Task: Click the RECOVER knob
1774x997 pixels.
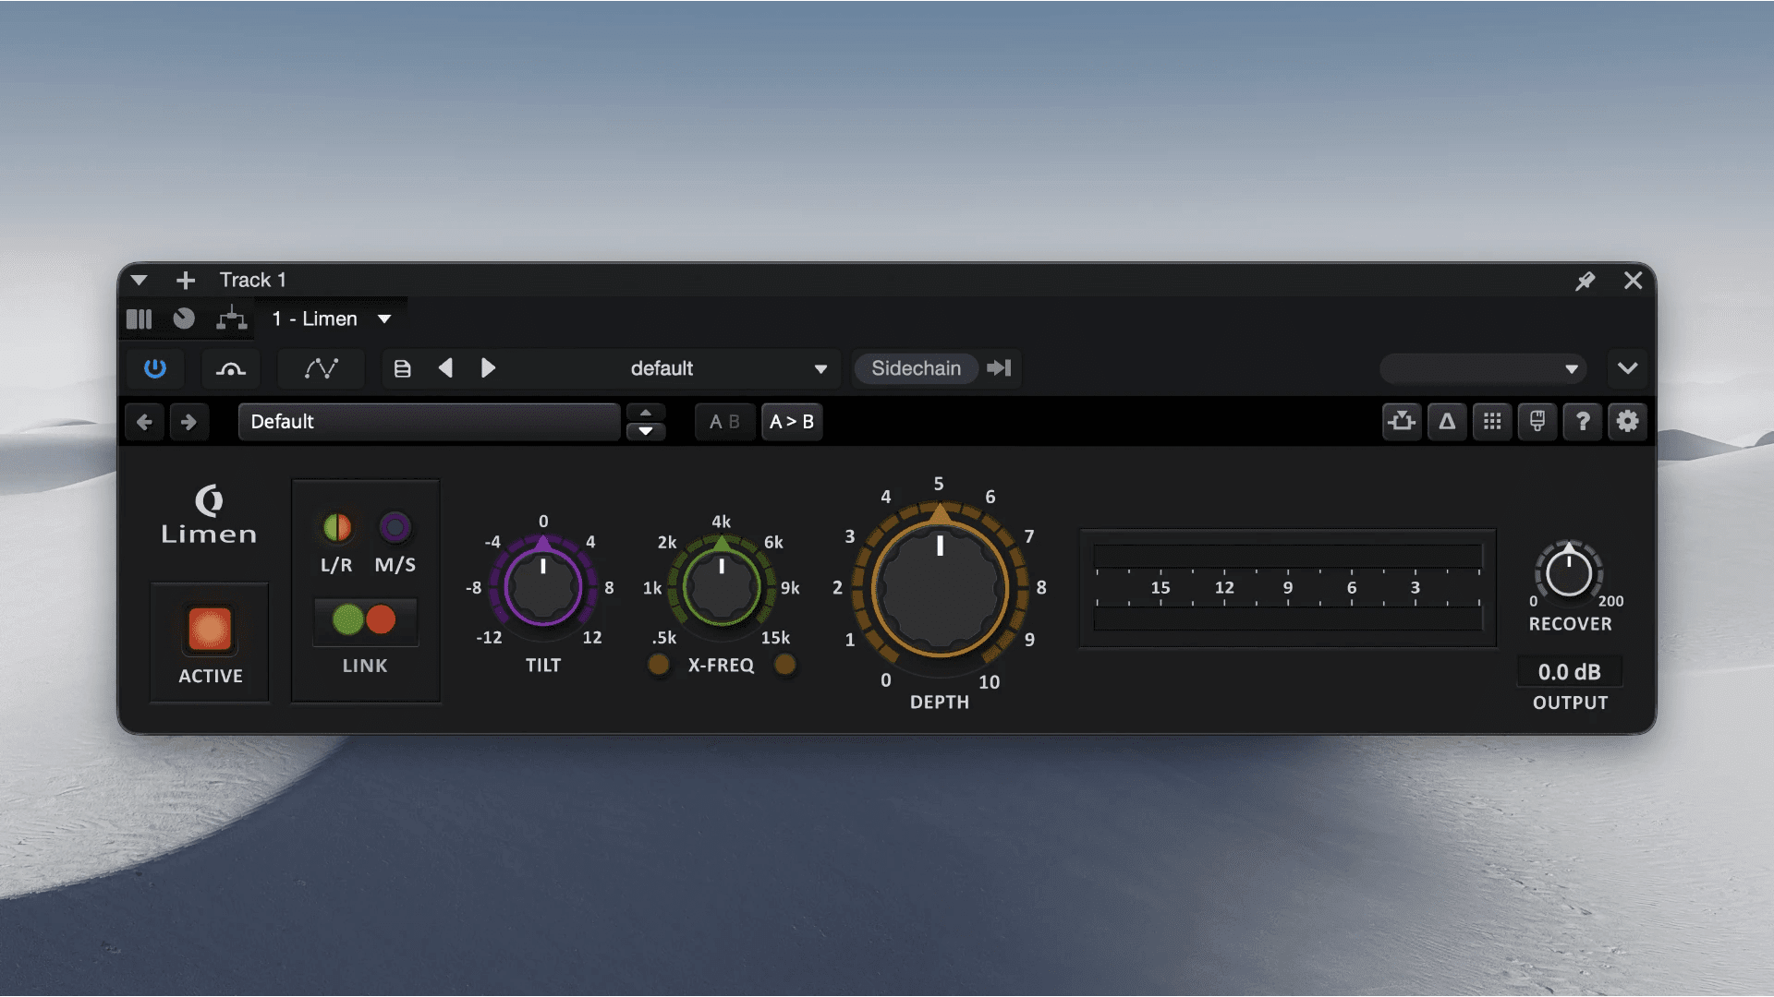Action: pyautogui.click(x=1569, y=572)
